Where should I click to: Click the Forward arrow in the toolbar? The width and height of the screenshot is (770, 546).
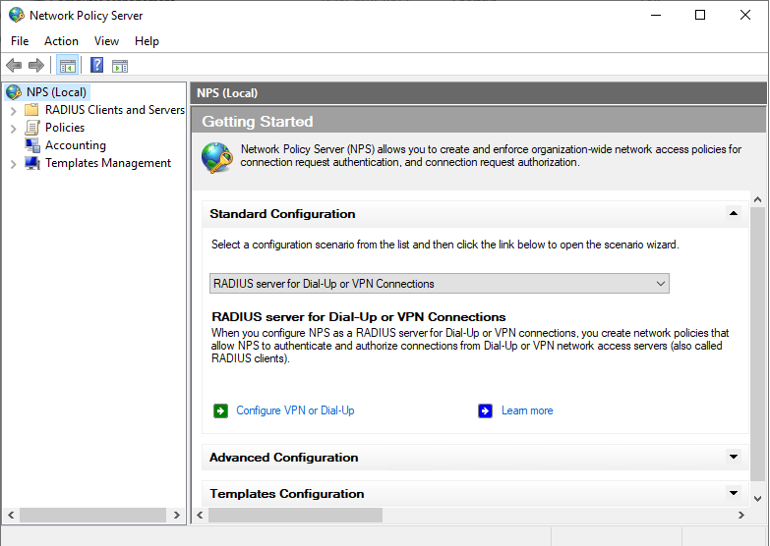click(36, 66)
